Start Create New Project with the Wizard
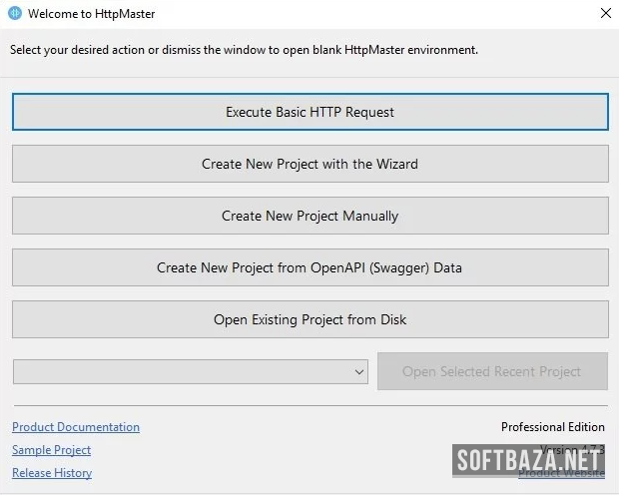The width and height of the screenshot is (619, 495). click(x=309, y=164)
